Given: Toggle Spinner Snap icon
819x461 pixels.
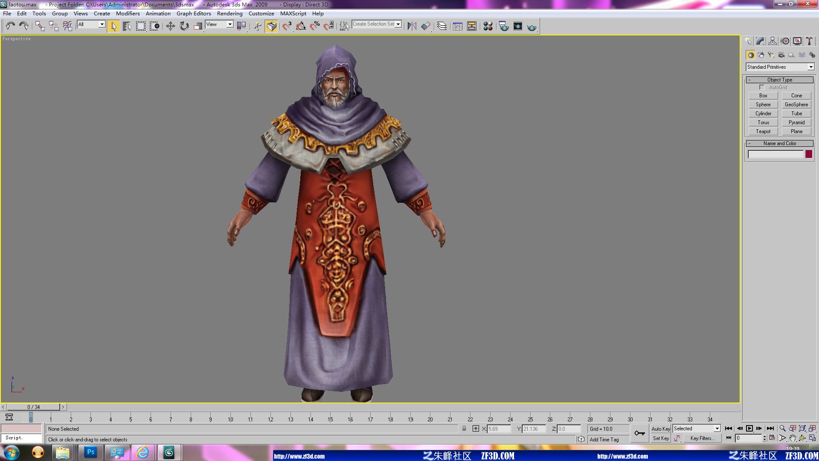Looking at the screenshot, I should (x=328, y=26).
